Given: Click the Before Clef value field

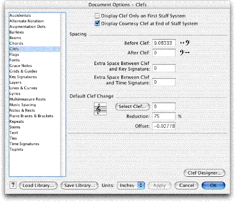Looking at the screenshot, I should pos(164,43).
